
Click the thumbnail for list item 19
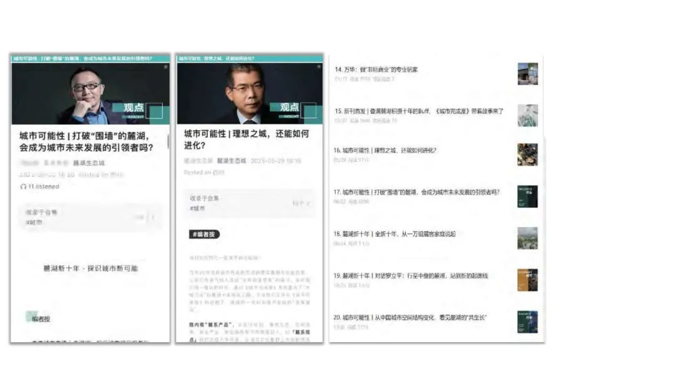tap(527, 280)
